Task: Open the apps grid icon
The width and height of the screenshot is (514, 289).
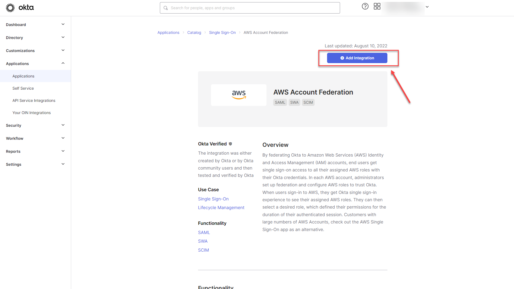Action: [377, 6]
